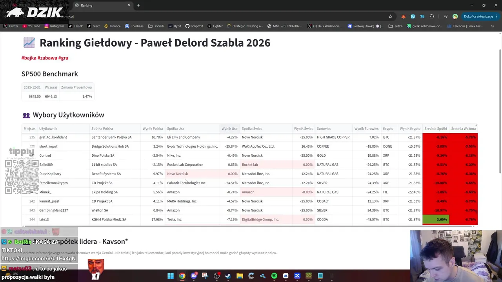Open Chrome three-dot menu beside Dokończ aktualizację
The width and height of the screenshot is (502, 282).
click(x=497, y=16)
